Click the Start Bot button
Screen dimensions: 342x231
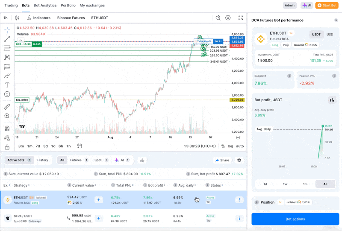(327, 6)
